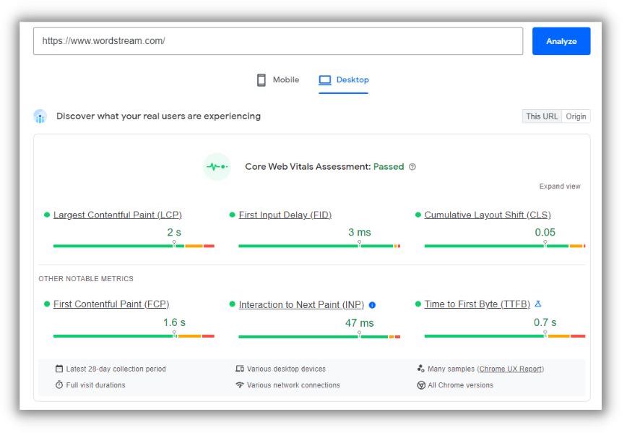Click the URL input field

278,41
